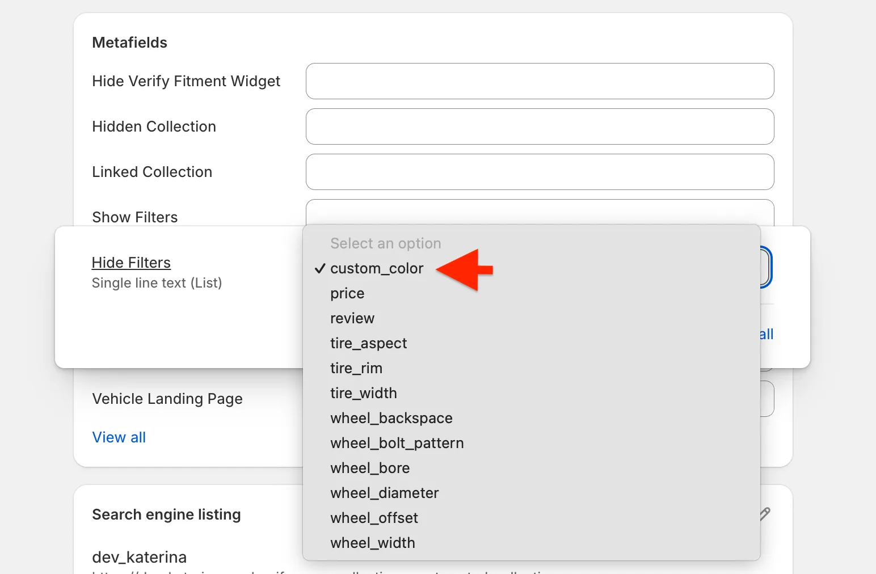Select wheel_offset option
Screen dimensions: 876x574
tap(374, 518)
